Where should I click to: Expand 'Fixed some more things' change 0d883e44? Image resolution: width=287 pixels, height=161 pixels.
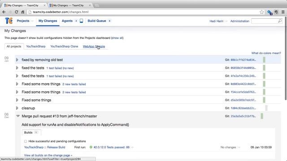click(x=17, y=84)
